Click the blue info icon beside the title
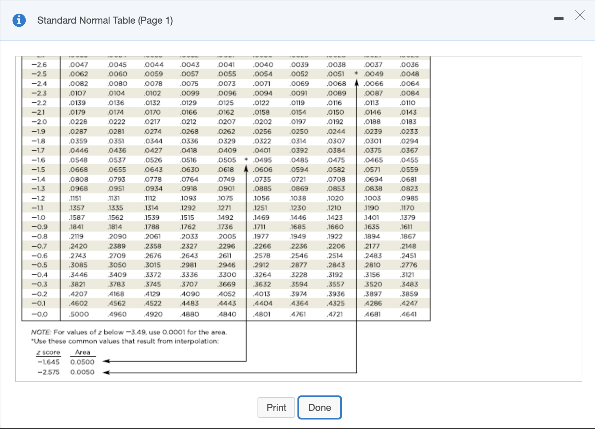 [x=19, y=20]
